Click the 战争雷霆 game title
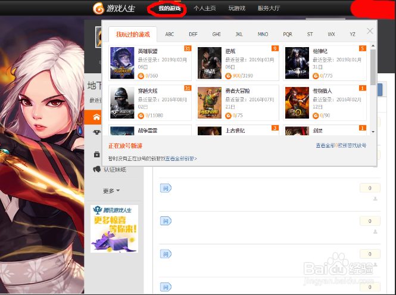Image resolution: width=396 pixels, height=295 pixels. (148, 131)
